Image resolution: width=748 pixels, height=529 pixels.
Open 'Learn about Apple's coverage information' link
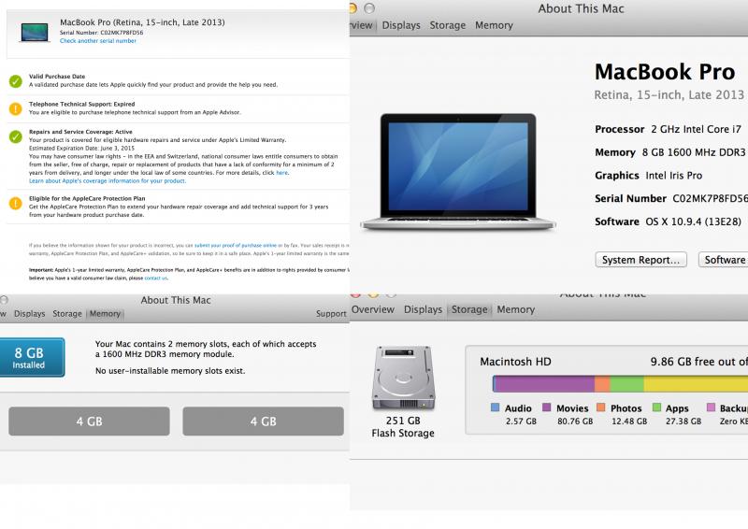[108, 180]
